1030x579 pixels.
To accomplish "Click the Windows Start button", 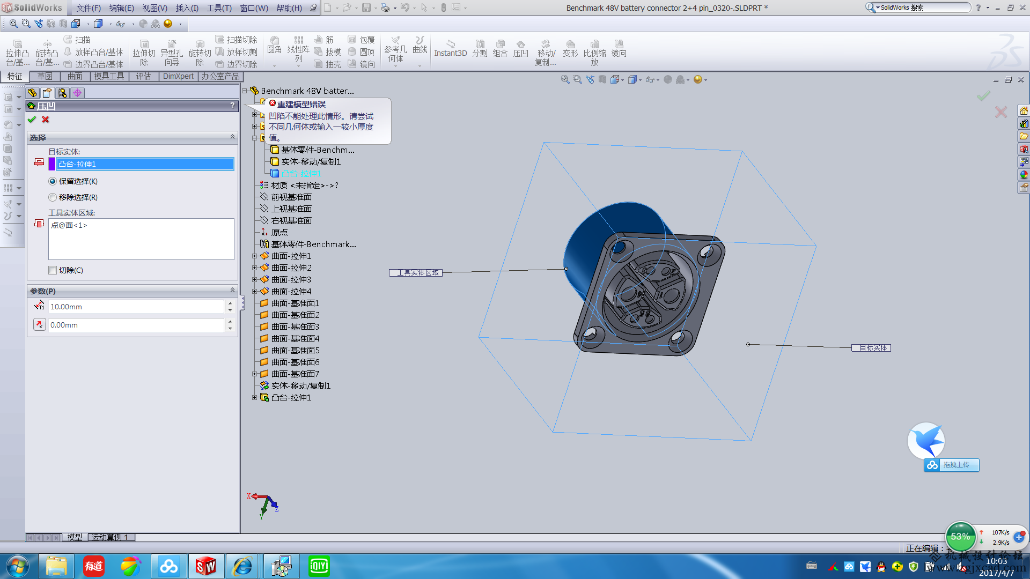I will click(17, 566).
